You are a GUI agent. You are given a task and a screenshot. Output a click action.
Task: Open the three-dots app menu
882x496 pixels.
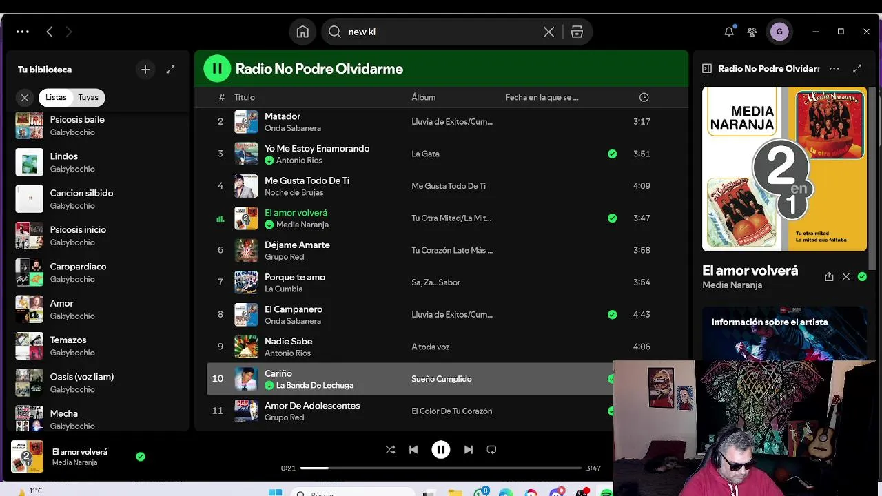pos(22,32)
